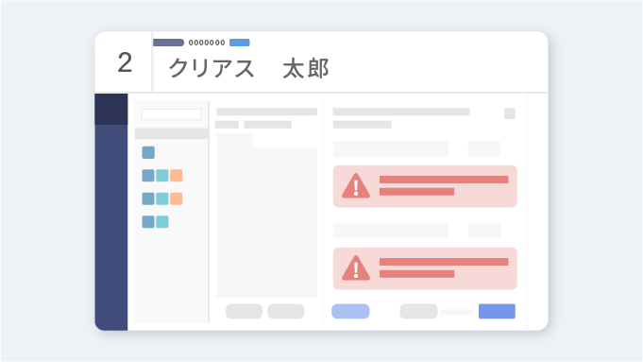Open the upper red alert banner
This screenshot has width=643, height=362.
tap(425, 186)
